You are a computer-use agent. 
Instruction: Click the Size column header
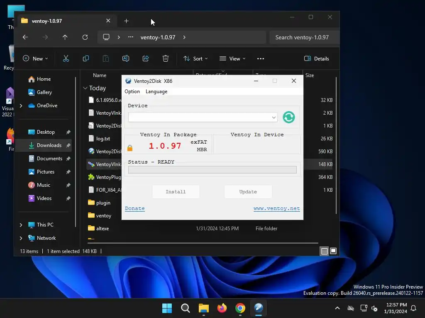(310, 75)
